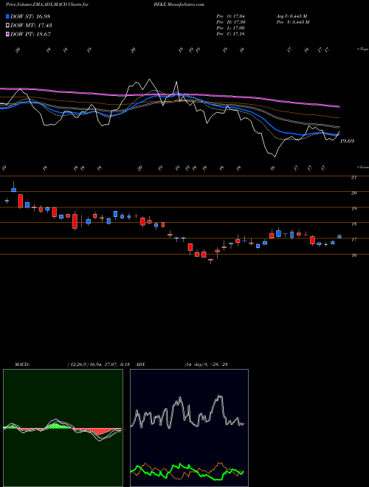Click the 21 price axis label

tap(354, 178)
